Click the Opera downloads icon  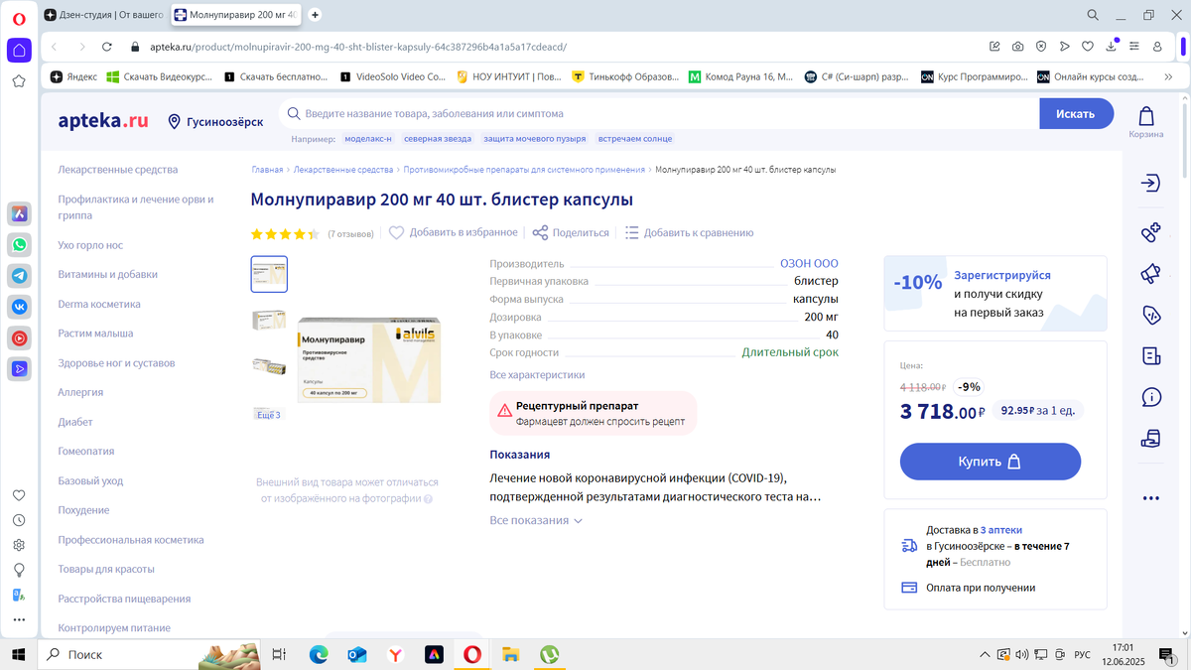click(1111, 47)
